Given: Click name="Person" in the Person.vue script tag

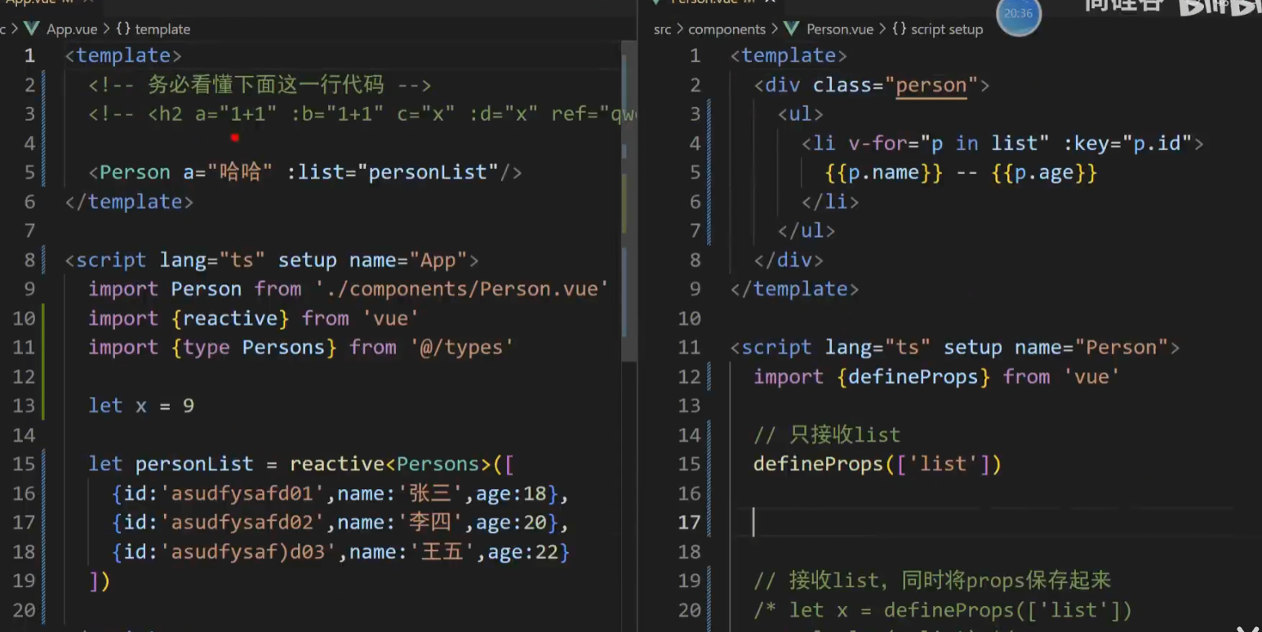Looking at the screenshot, I should pyautogui.click(x=1091, y=348).
